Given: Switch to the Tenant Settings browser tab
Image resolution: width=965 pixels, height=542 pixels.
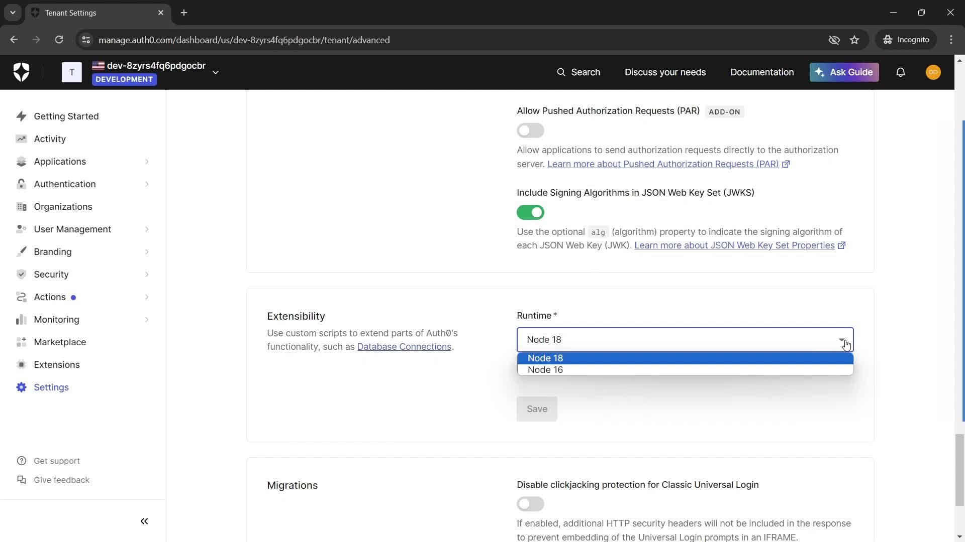Looking at the screenshot, I should [x=98, y=13].
